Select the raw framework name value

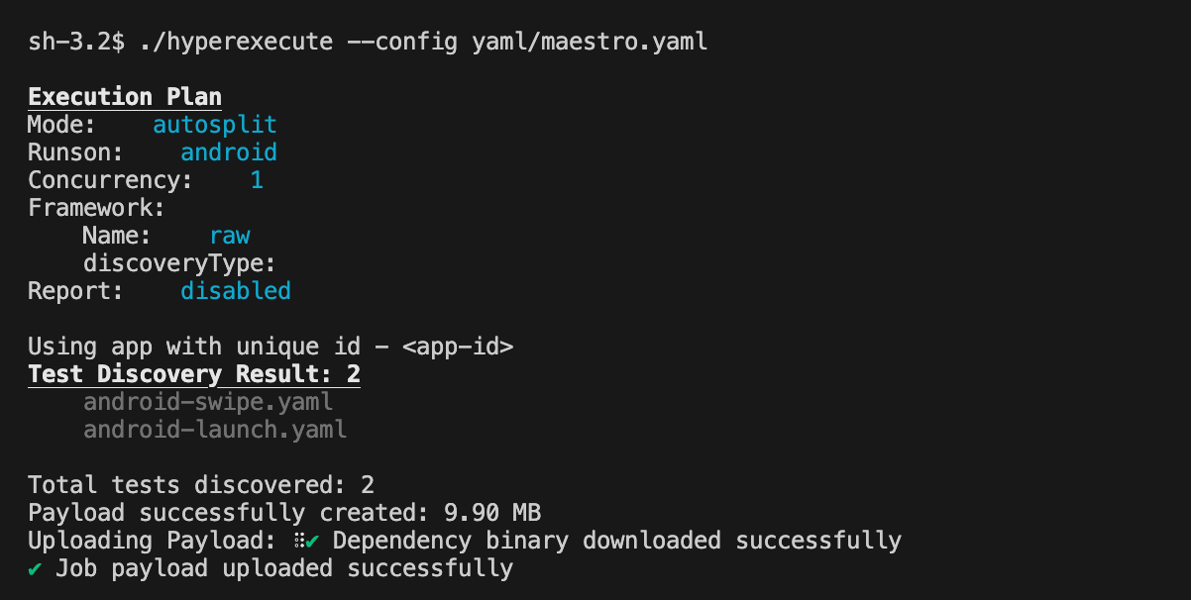(x=229, y=236)
